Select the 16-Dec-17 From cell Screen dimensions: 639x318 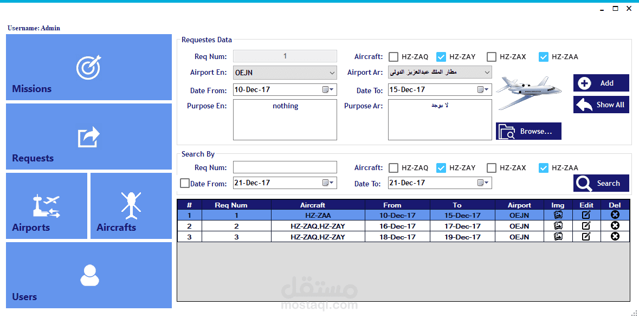(397, 226)
